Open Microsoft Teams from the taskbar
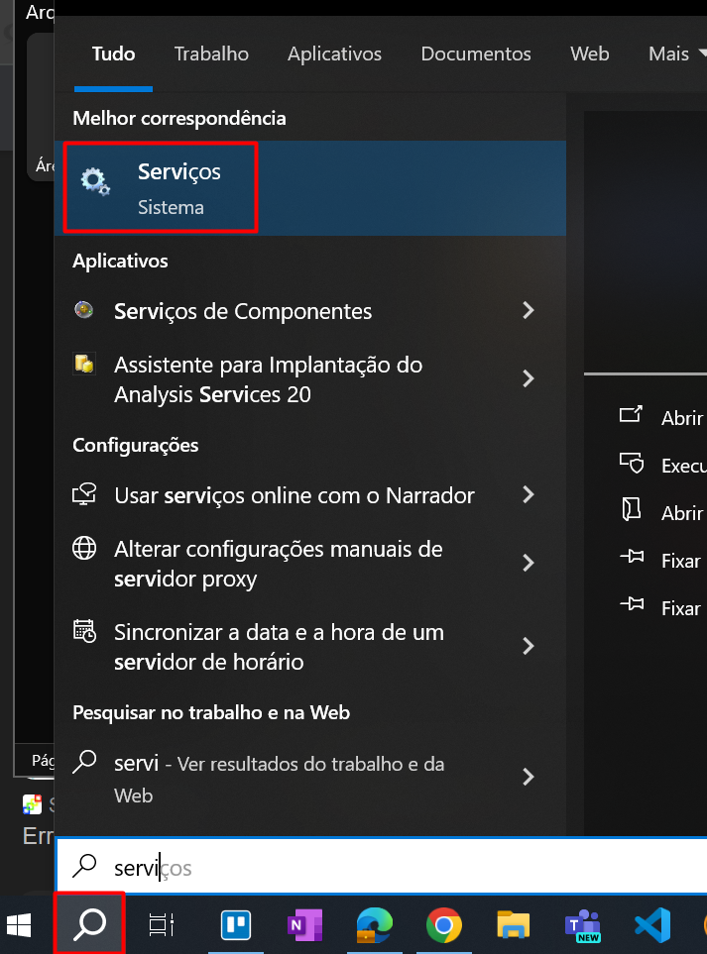The height and width of the screenshot is (954, 707). 583,925
